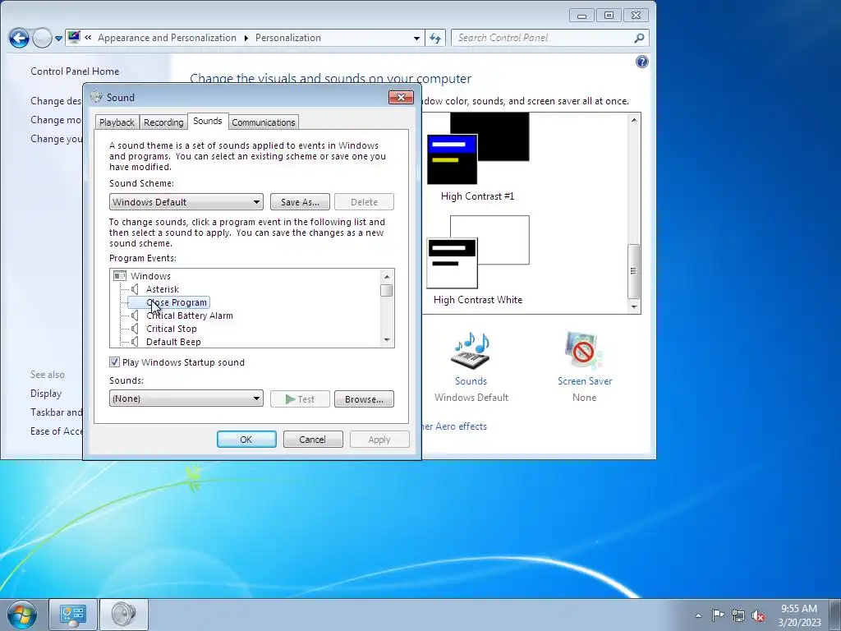Click the Critical Stop speaker icon
This screenshot has height=631, width=841.
pyautogui.click(x=136, y=329)
